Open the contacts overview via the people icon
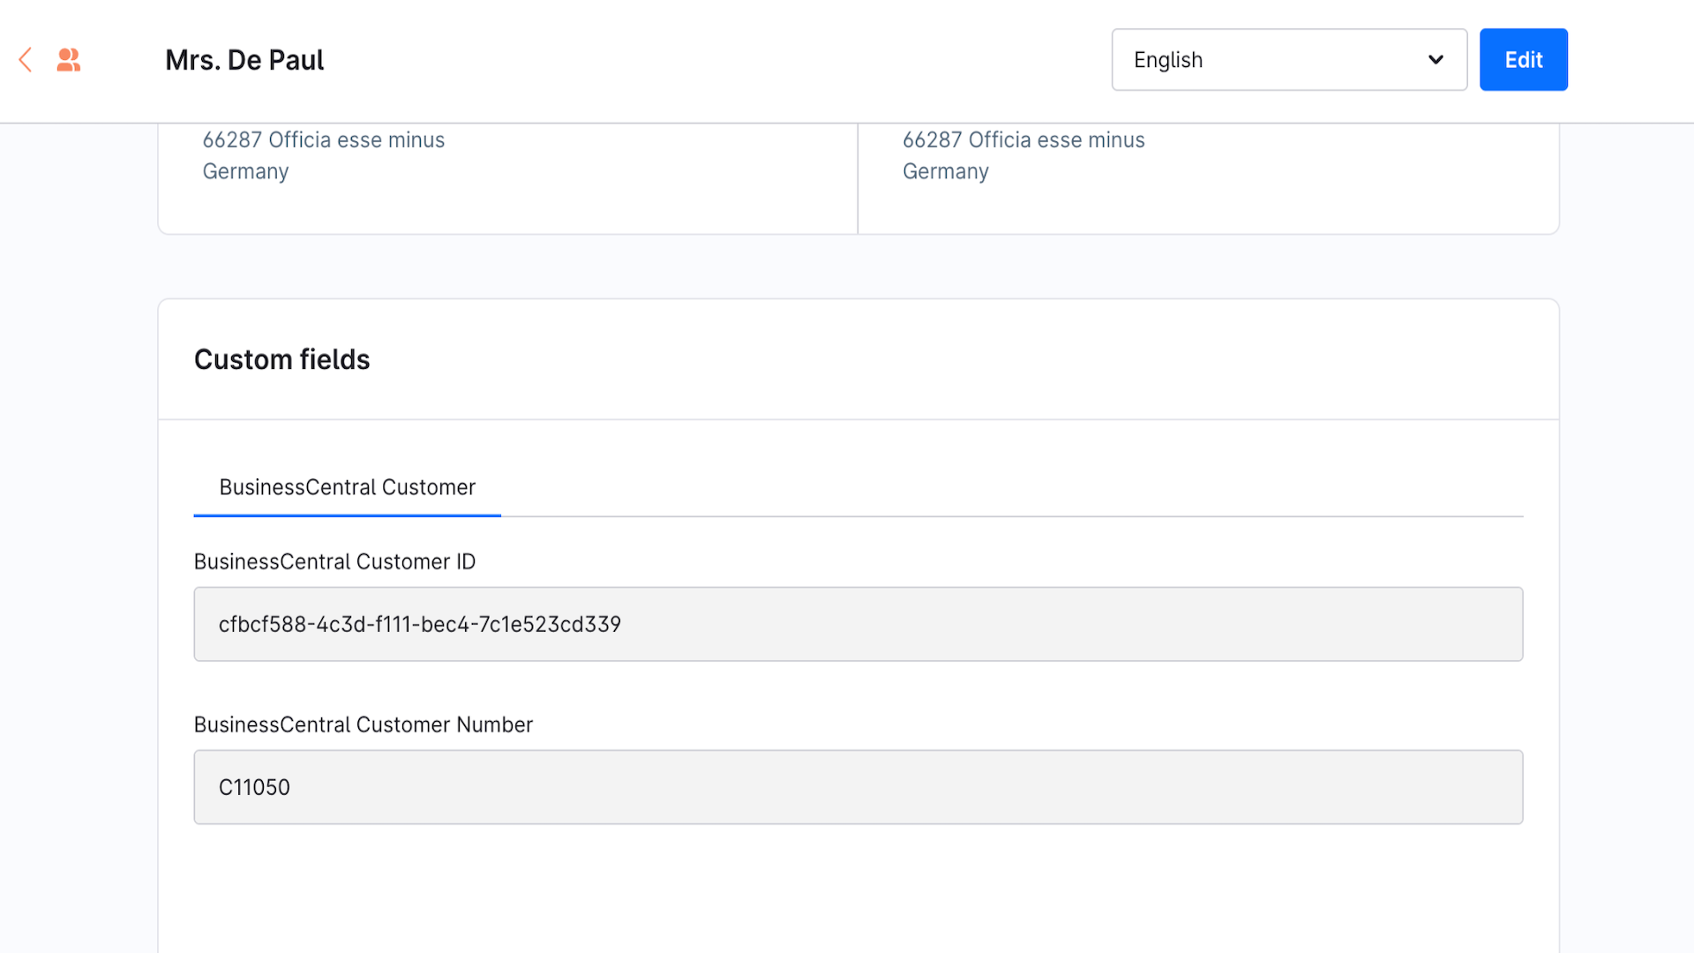Screen dimensions: 1694x953 (x=68, y=59)
